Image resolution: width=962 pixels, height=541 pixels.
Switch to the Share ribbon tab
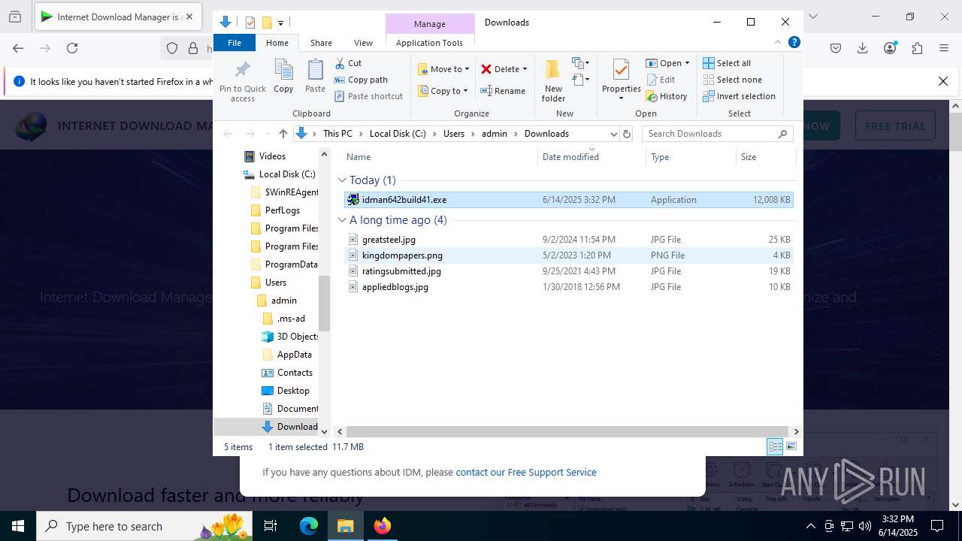(x=321, y=43)
